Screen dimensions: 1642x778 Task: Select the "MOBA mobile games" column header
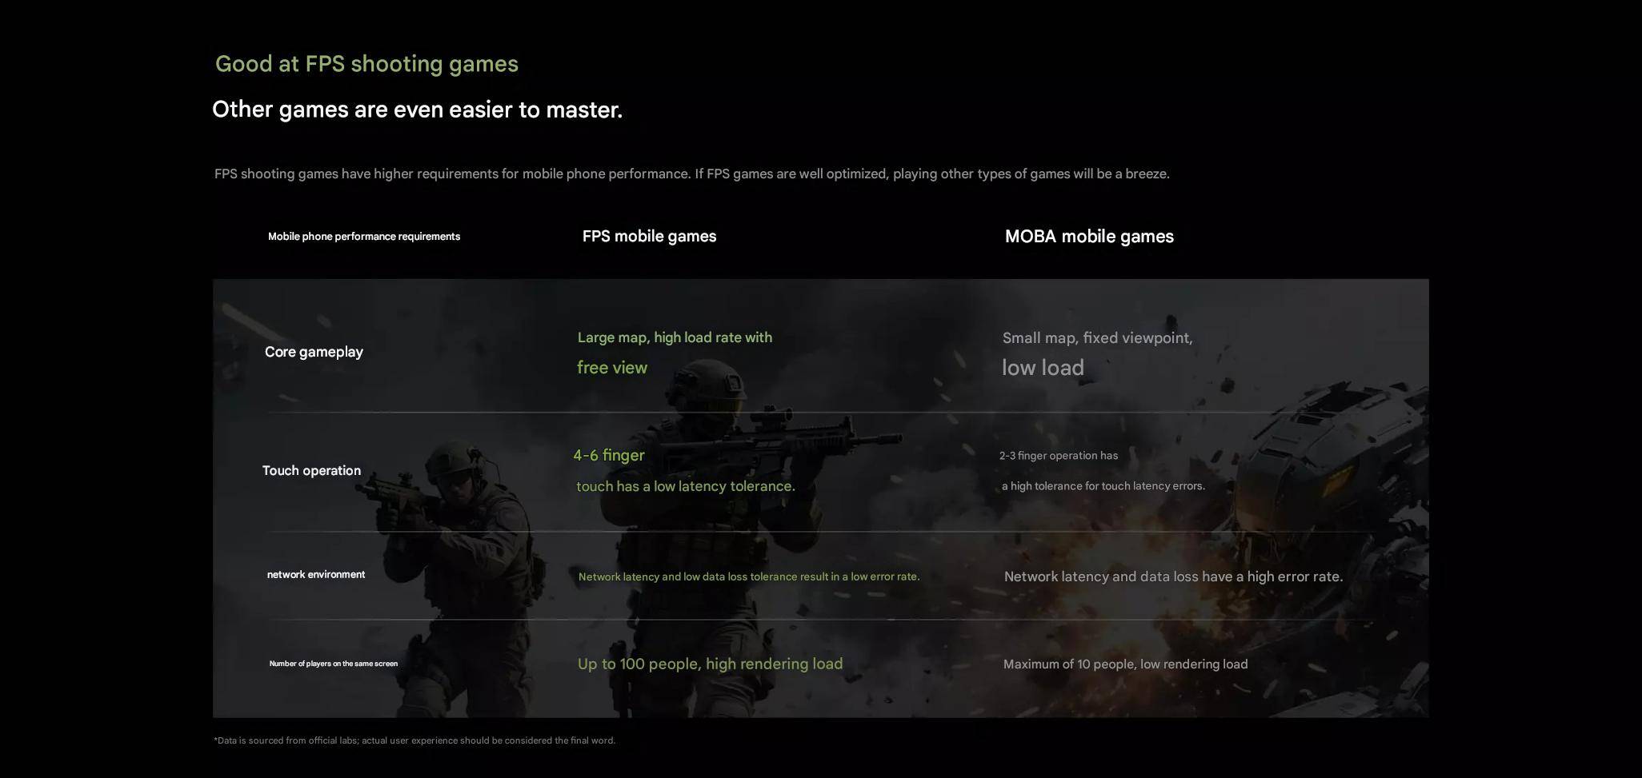1088,237
